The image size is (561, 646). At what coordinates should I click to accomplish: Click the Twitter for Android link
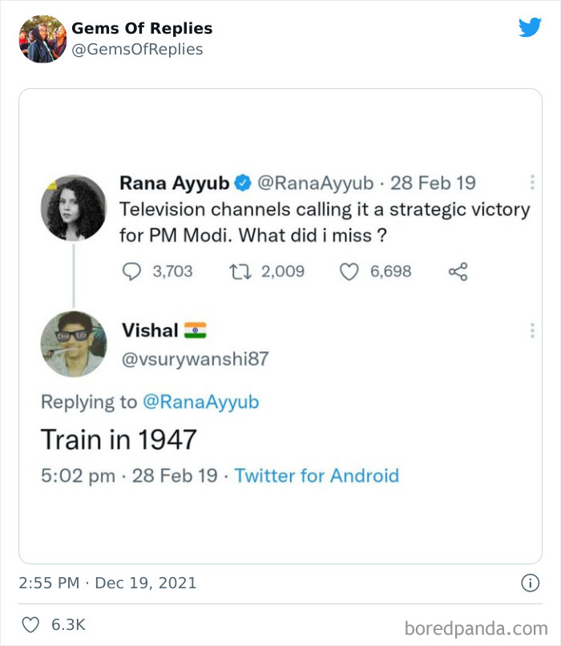[x=317, y=475]
